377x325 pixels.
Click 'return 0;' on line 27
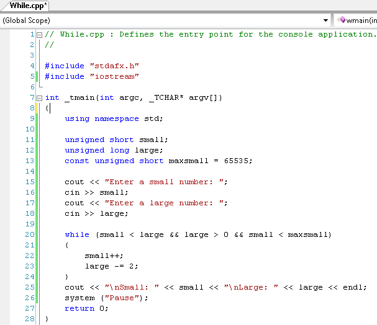(86, 308)
